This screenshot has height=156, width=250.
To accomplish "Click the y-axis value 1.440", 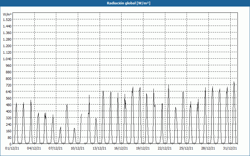I will [7, 26].
